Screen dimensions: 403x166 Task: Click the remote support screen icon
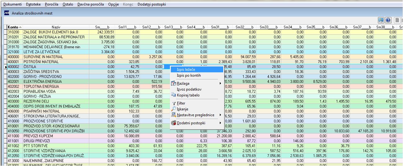381,20
